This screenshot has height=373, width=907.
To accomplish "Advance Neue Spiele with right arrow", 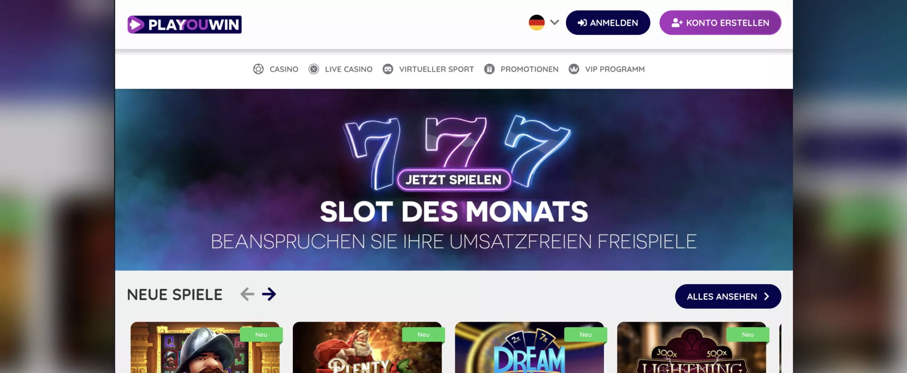I will 269,294.
